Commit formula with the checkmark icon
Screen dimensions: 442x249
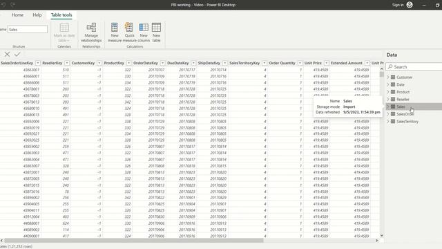click(17, 54)
